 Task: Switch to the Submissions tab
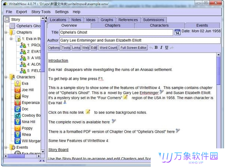point(154,20)
